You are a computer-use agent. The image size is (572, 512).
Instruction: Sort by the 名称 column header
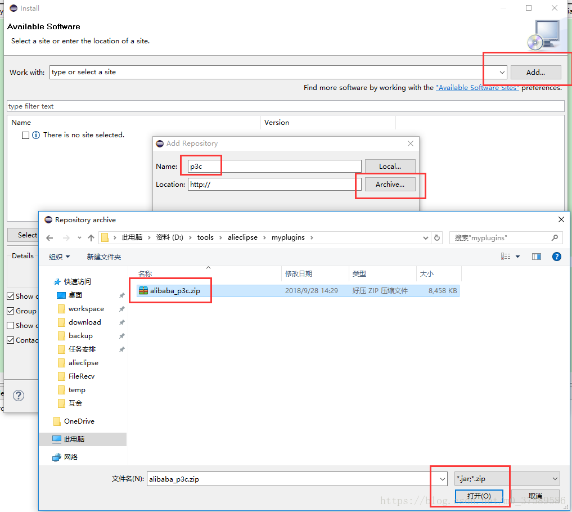point(145,274)
